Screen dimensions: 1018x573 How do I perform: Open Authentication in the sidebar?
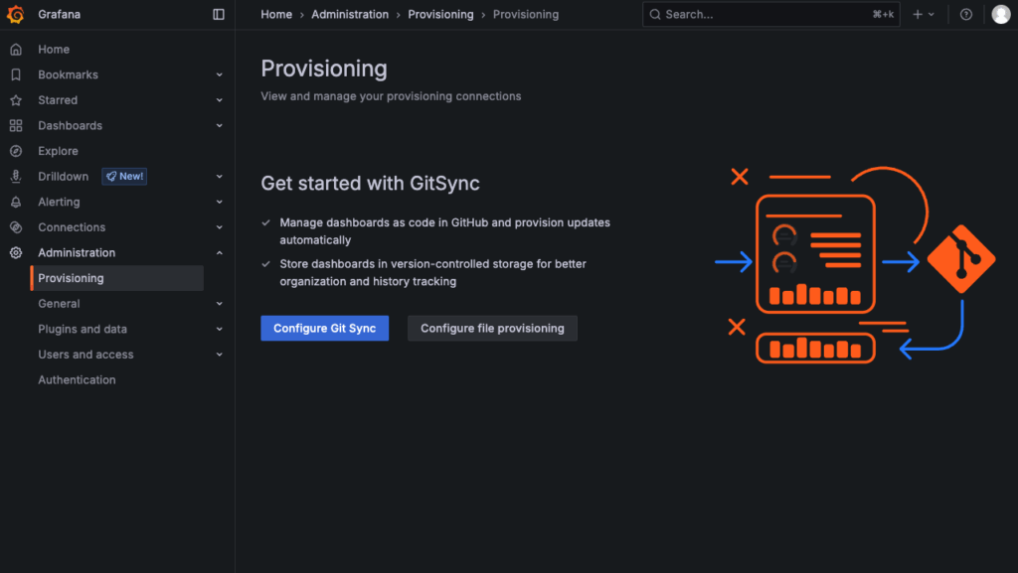point(77,380)
